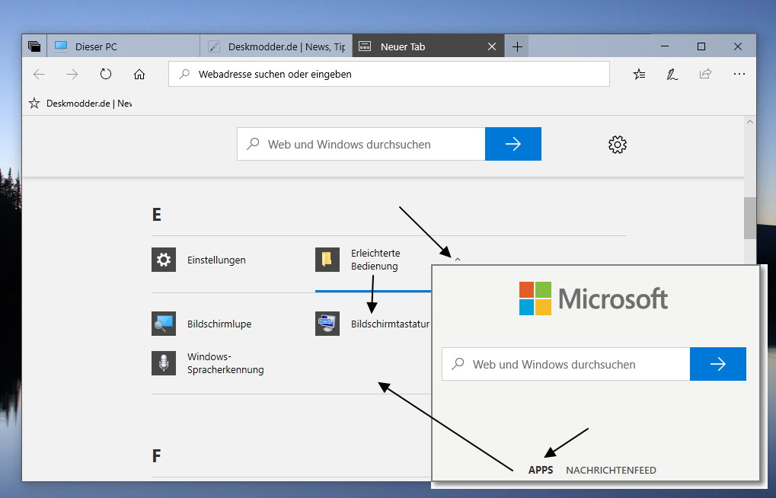Click the letter E section header

[156, 214]
